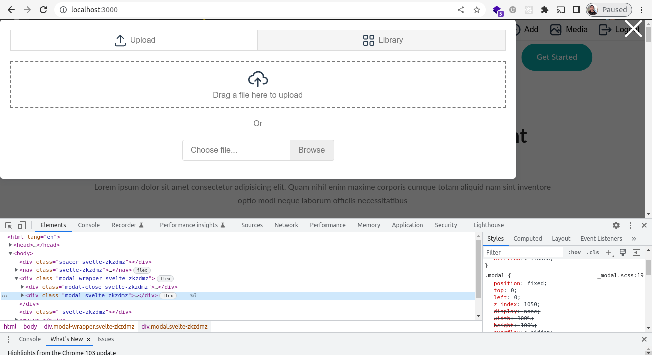Viewport: 652px width, 355px height.
Task: Go forward in browser history
Action: point(27,10)
